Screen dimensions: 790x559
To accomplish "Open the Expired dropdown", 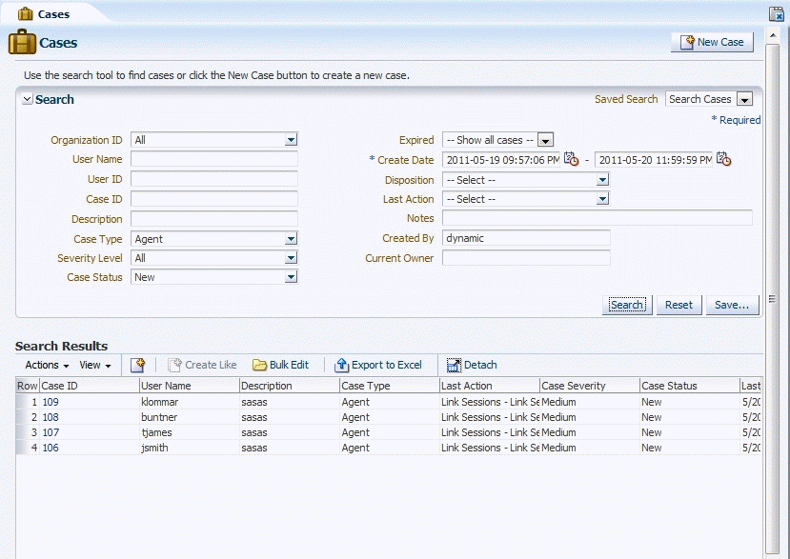I will 545,140.
